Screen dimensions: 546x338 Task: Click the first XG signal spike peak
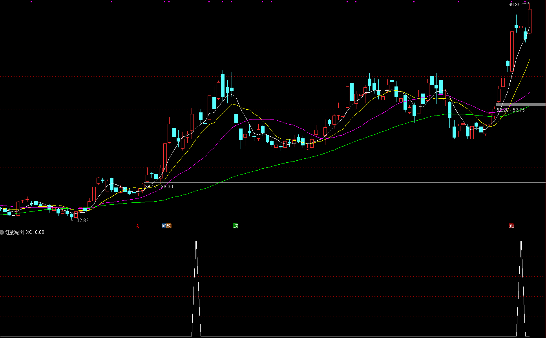[196, 237]
